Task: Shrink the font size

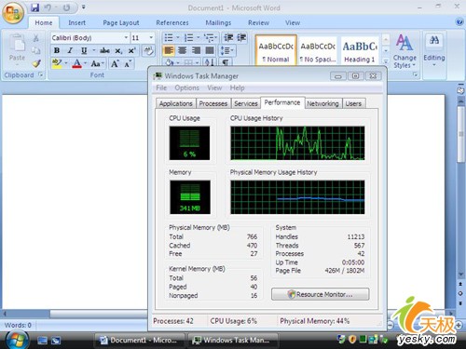Action: click(x=128, y=63)
